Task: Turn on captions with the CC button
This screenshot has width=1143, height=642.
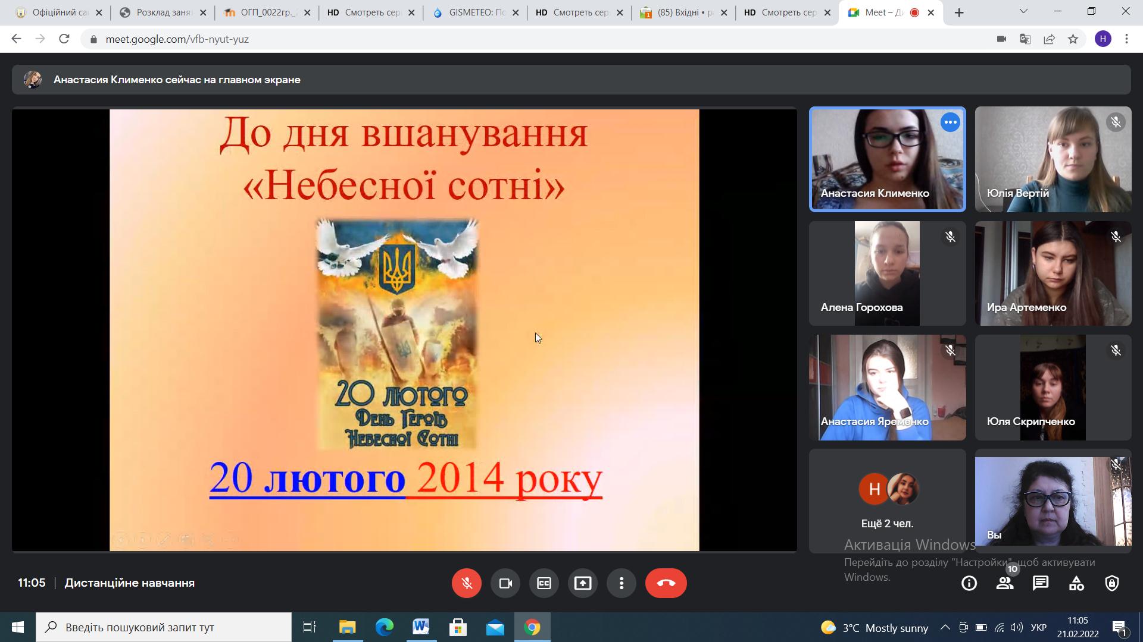Action: pos(544,583)
